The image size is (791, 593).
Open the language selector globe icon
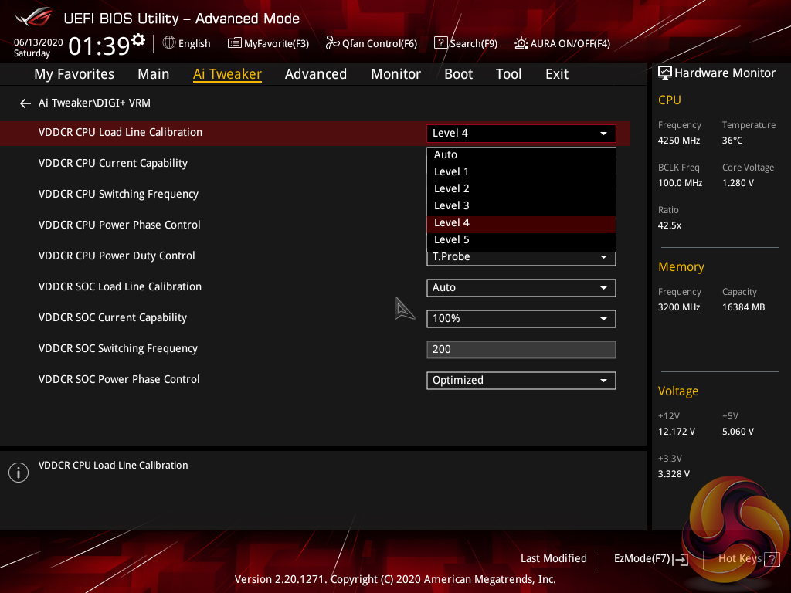coord(169,43)
